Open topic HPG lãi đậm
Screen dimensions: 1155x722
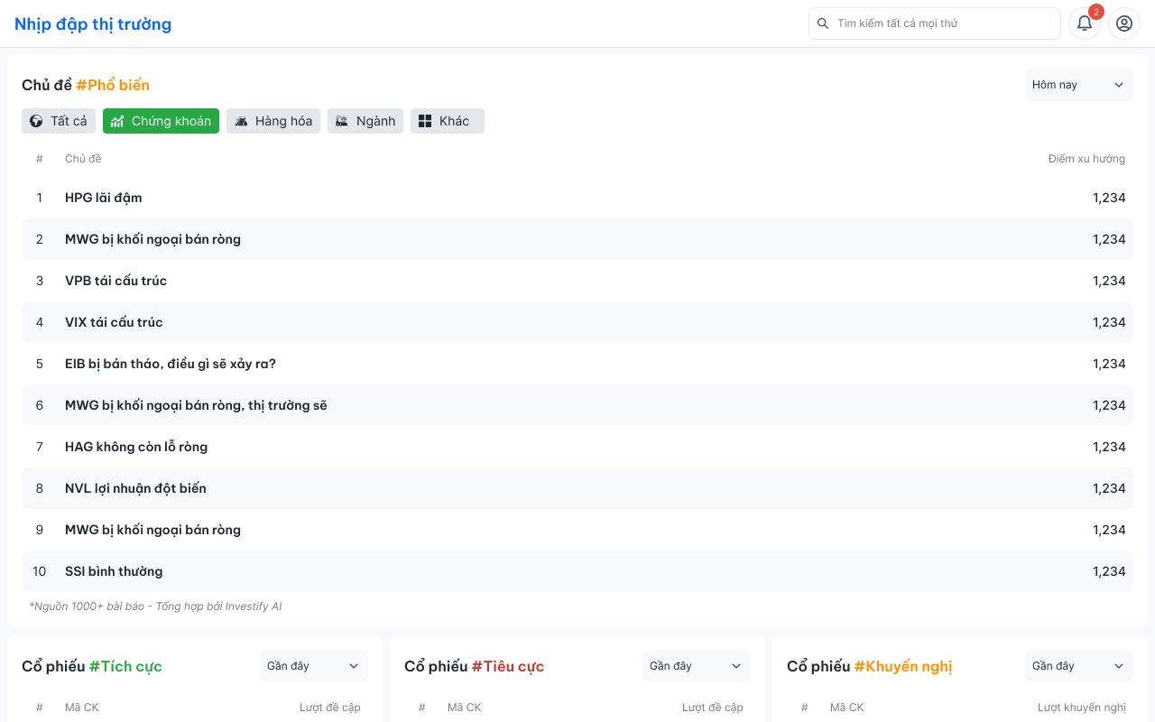coord(104,198)
